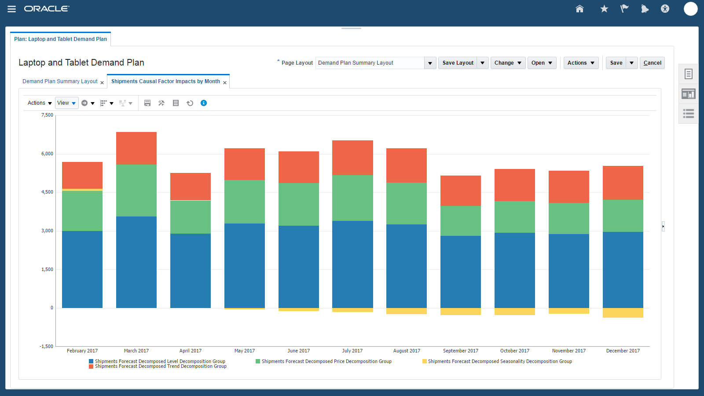
Task: Click the March 2017 blue Level bar
Action: point(136,262)
